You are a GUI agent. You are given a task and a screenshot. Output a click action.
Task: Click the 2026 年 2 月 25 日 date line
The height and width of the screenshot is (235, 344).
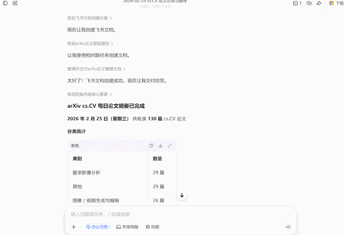(126, 119)
